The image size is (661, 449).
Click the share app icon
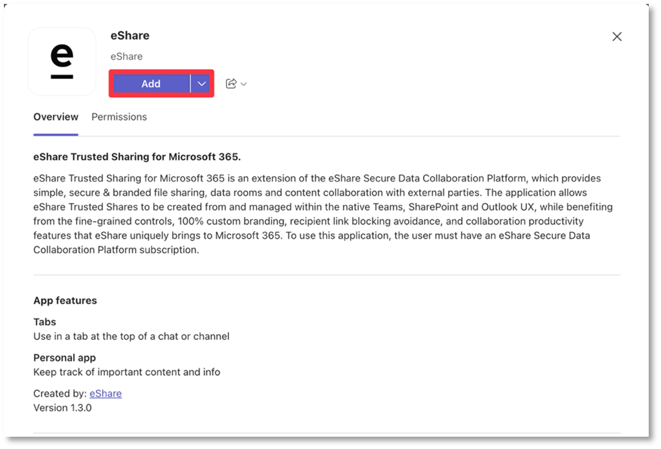point(231,83)
